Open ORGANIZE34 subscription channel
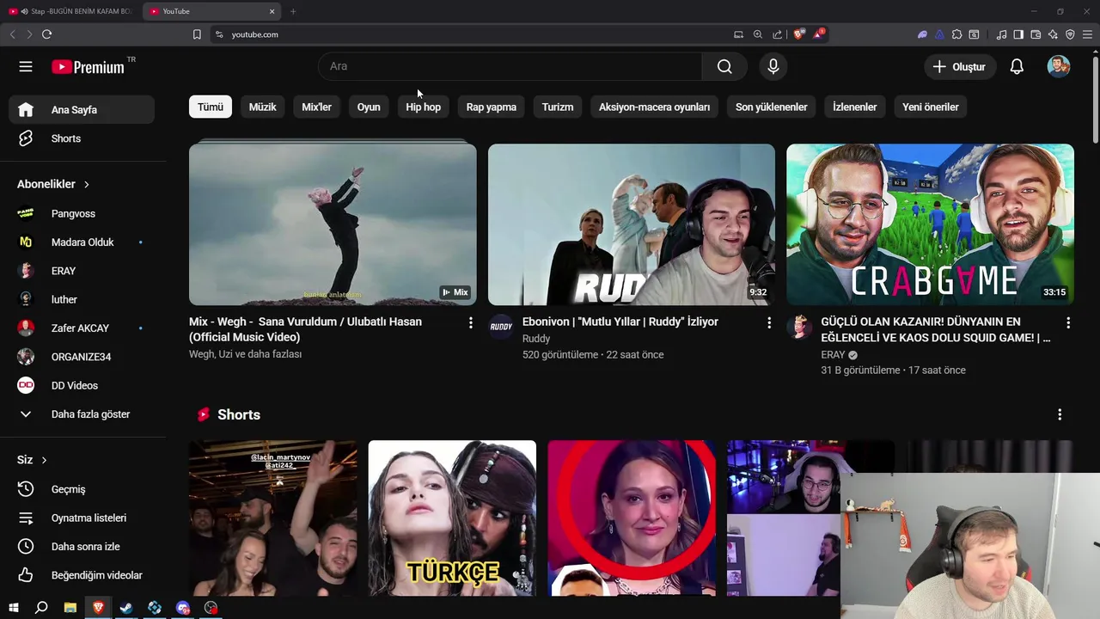This screenshot has width=1100, height=619. [82, 357]
